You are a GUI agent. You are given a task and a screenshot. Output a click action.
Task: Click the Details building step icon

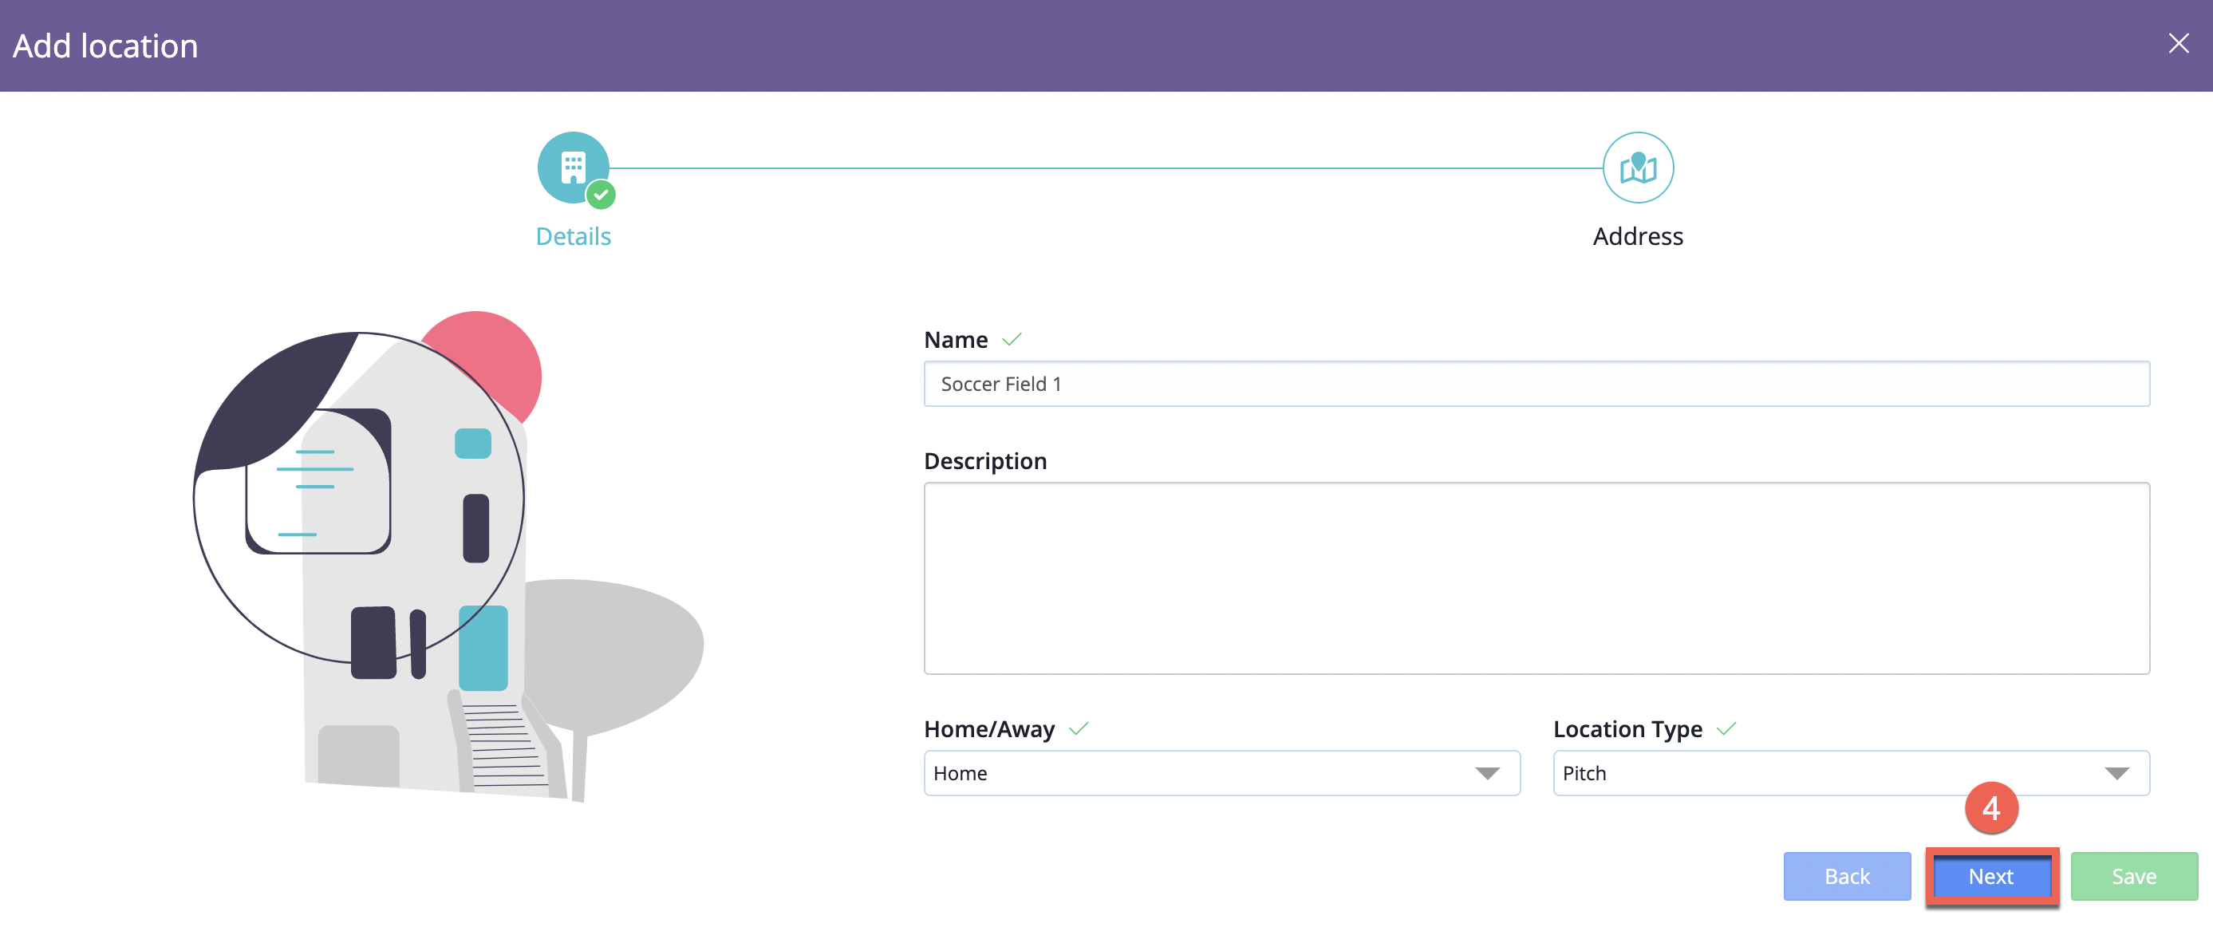point(572,167)
